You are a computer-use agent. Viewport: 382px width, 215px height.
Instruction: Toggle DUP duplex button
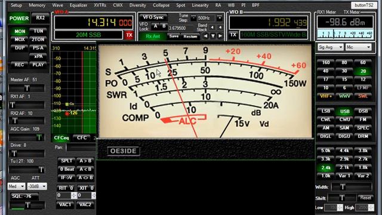[x=20, y=48]
